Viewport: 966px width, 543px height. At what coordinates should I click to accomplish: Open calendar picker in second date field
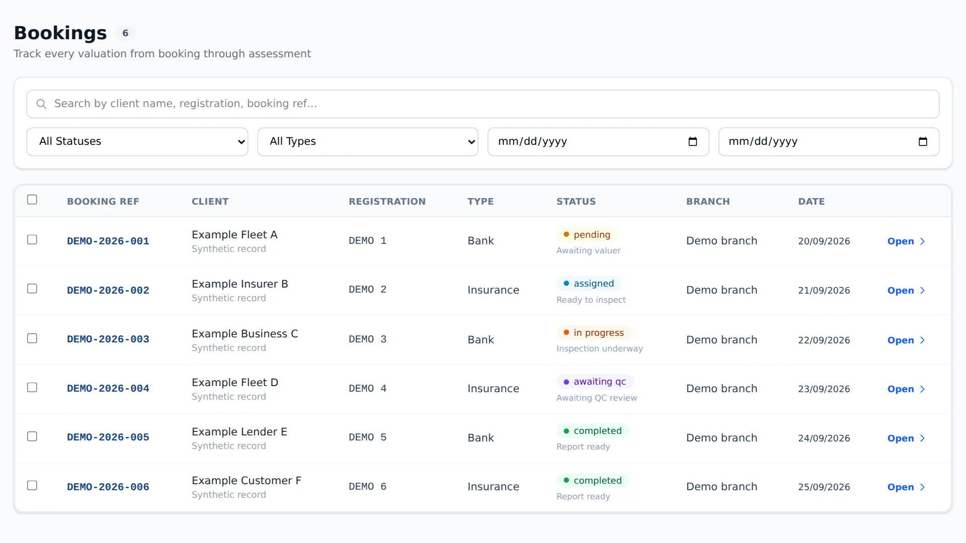[923, 142]
